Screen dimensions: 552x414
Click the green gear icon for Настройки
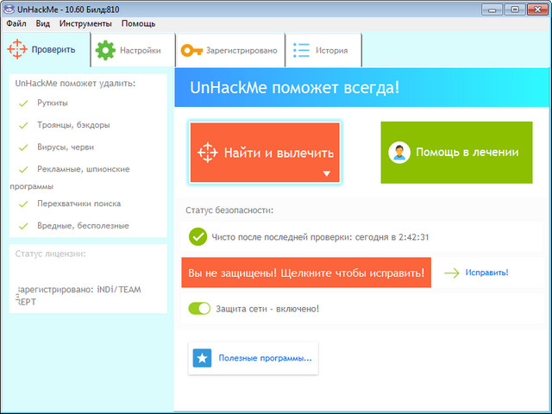105,50
